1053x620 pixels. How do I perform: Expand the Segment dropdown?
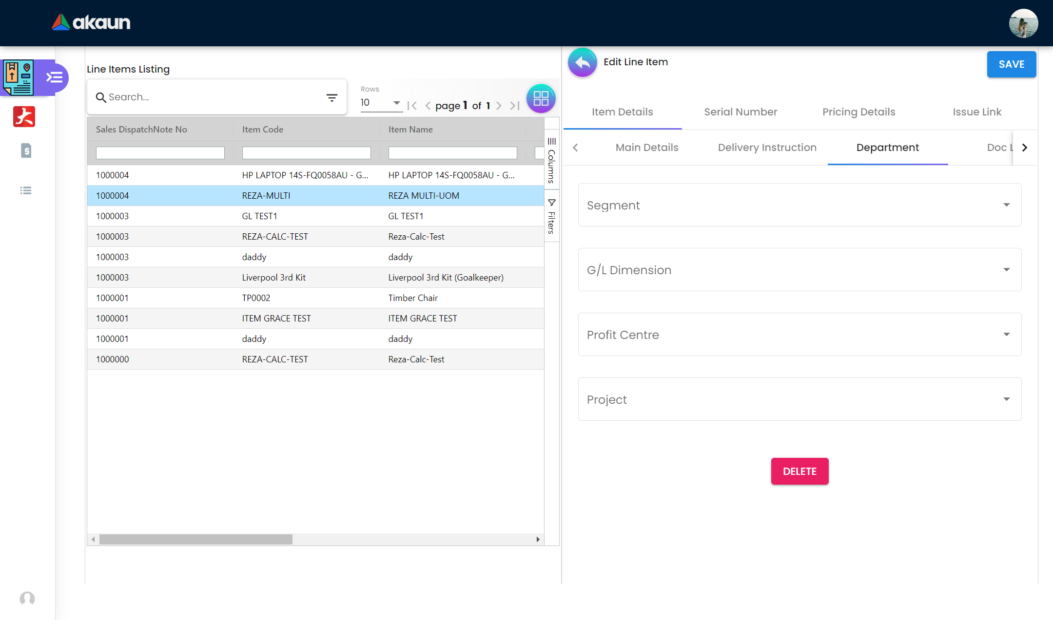[799, 205]
